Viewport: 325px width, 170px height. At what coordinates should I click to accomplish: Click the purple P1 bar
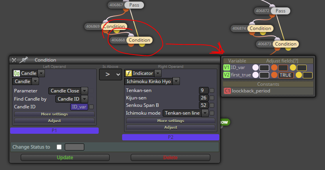pos(54,131)
